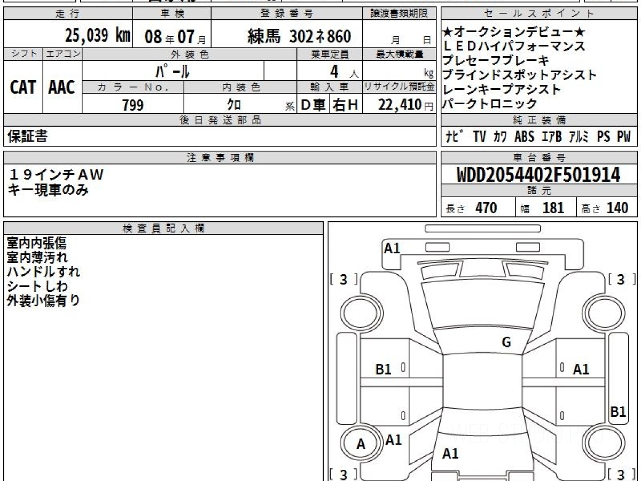Click the B1 mark on the rear fender

point(618,412)
